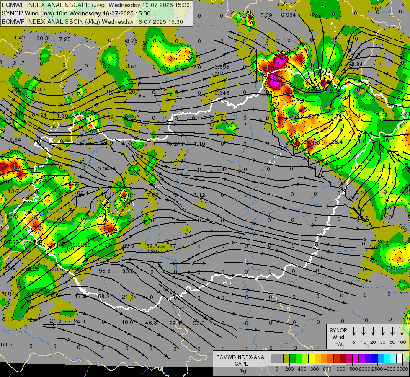Click the 46.3 map value

(x=151, y=323)
